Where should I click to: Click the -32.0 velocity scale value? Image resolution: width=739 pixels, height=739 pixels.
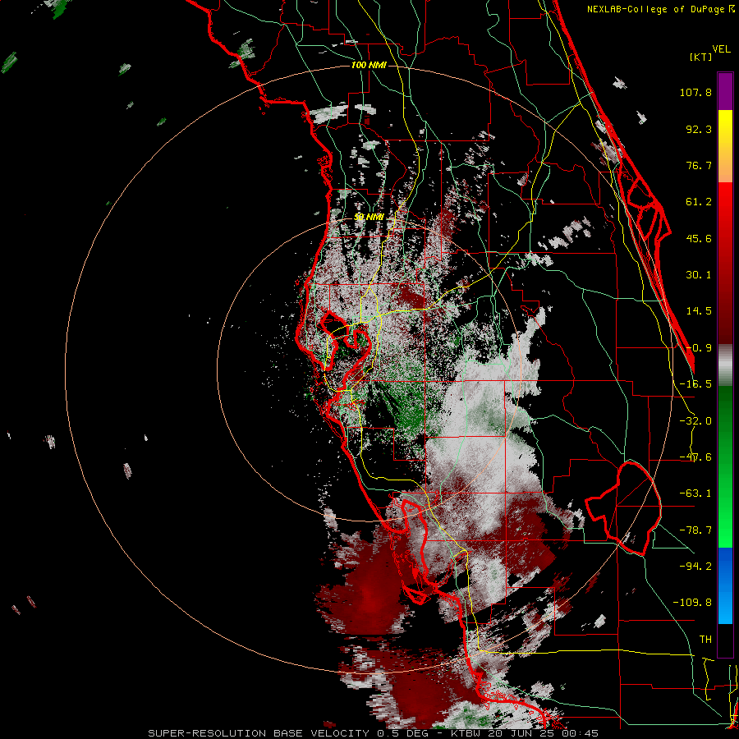point(695,421)
